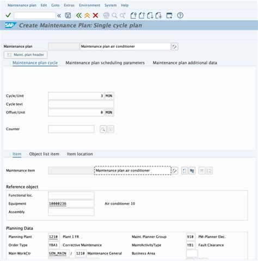The height and width of the screenshot is (261, 258).
Task: Save the maintenance plan with disk icon
Action: 68,15
